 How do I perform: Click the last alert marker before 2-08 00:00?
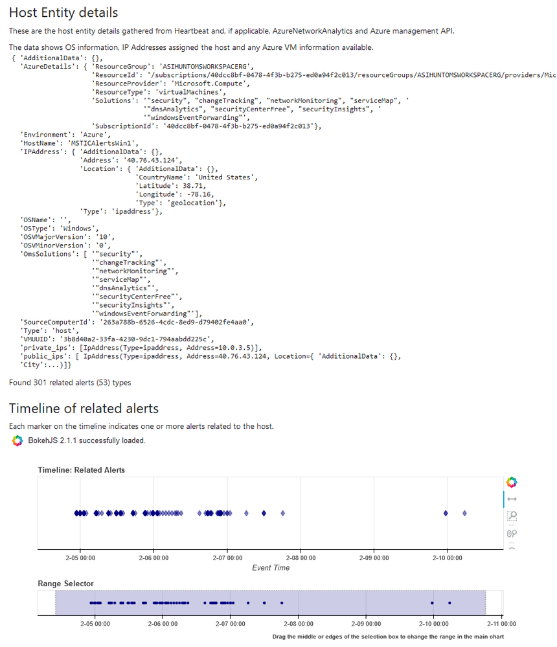click(282, 514)
